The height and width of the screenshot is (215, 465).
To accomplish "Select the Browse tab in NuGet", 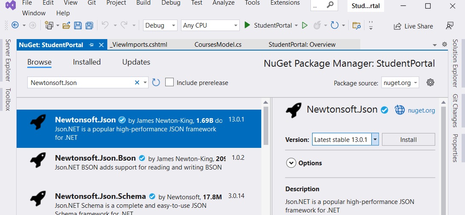I will click(x=40, y=62).
